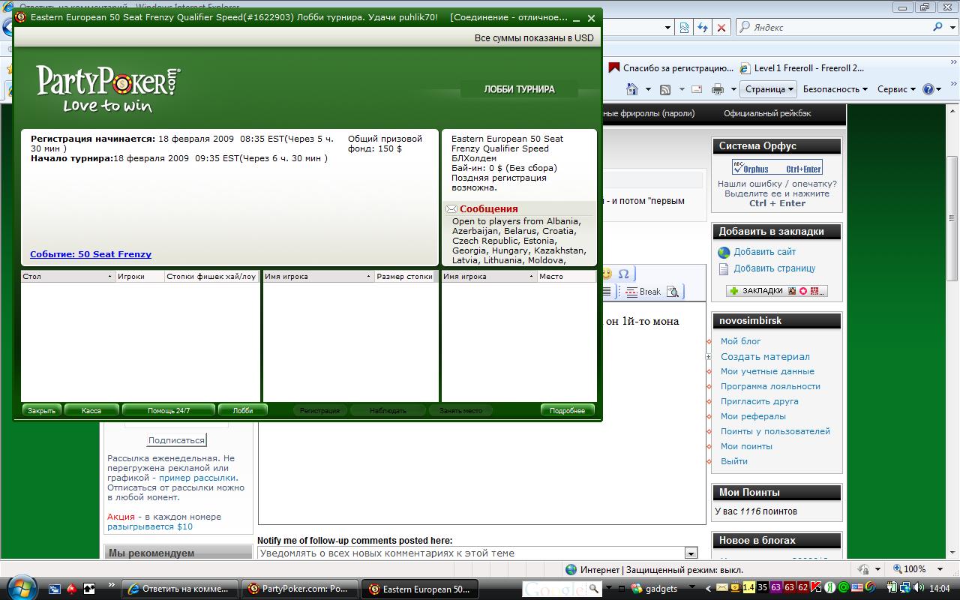The width and height of the screenshot is (960, 600).
Task: Click the Лобби турнира header tab
Action: tap(519, 89)
